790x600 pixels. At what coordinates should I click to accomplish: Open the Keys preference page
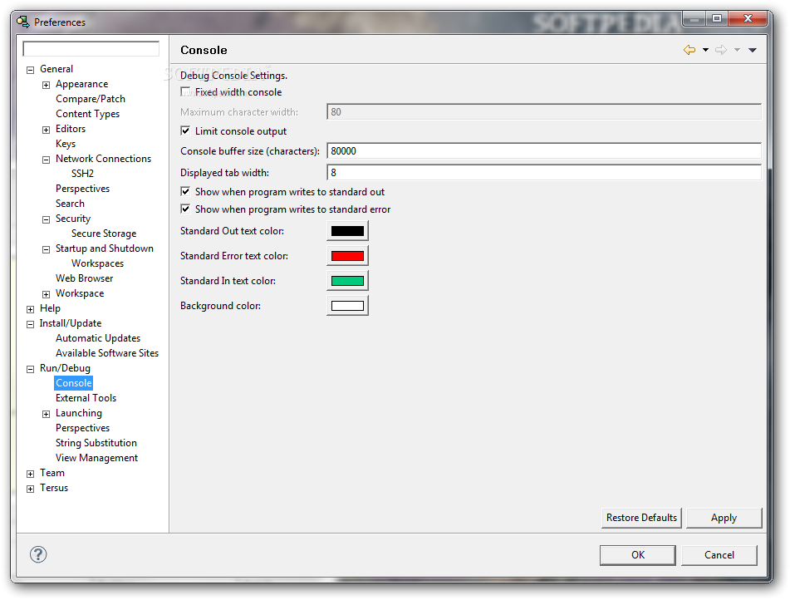[x=66, y=144]
